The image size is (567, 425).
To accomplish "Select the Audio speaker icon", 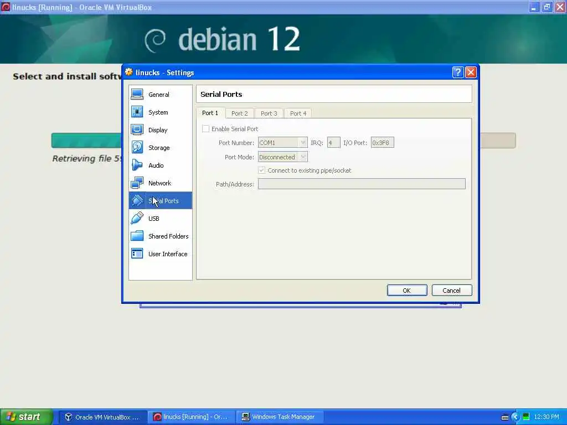I will click(137, 165).
